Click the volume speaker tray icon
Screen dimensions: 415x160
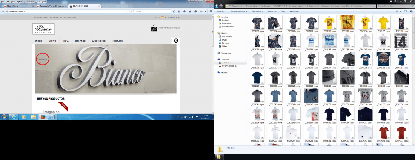193,117
